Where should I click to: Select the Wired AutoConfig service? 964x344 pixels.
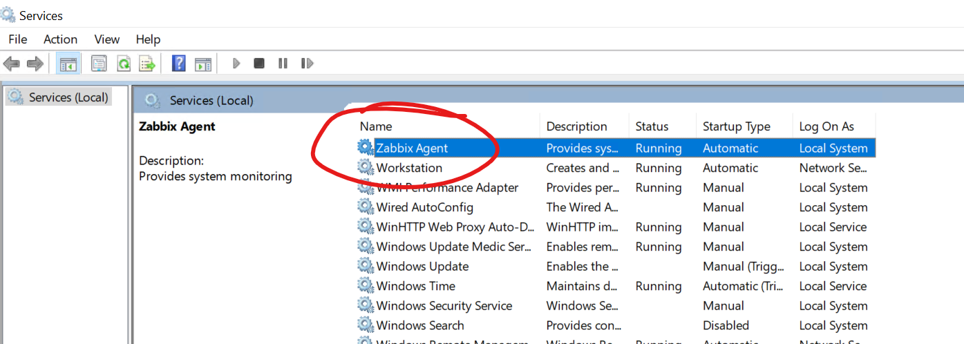425,207
